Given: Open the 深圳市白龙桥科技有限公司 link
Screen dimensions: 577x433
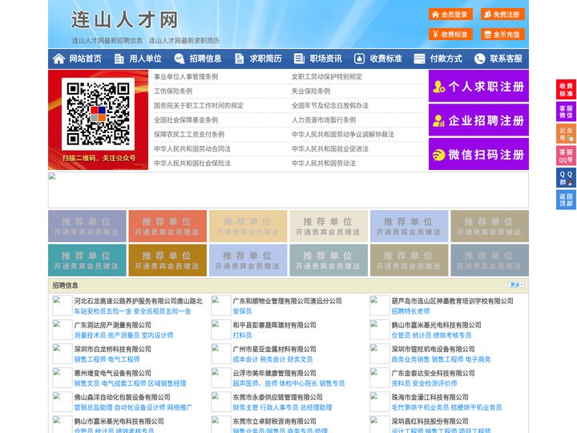Looking at the screenshot, I should tap(113, 349).
